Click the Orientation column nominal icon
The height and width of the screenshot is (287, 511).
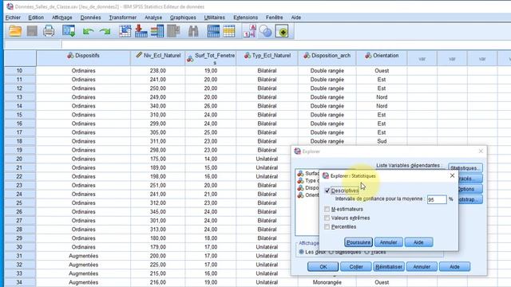368,56
